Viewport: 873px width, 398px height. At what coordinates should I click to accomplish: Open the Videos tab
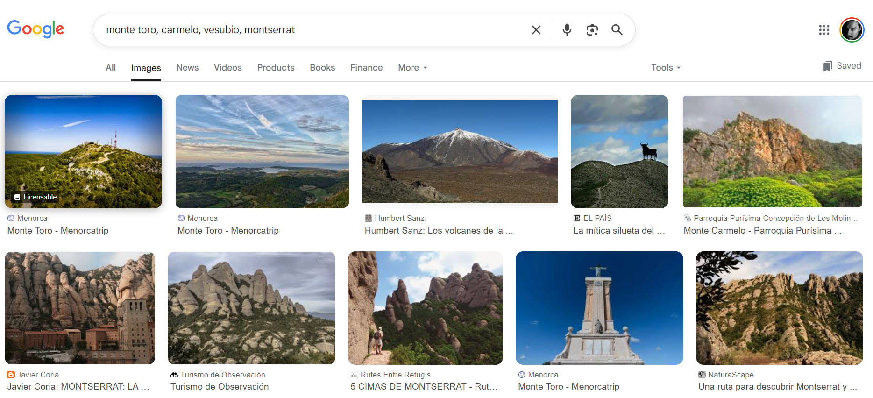click(228, 67)
